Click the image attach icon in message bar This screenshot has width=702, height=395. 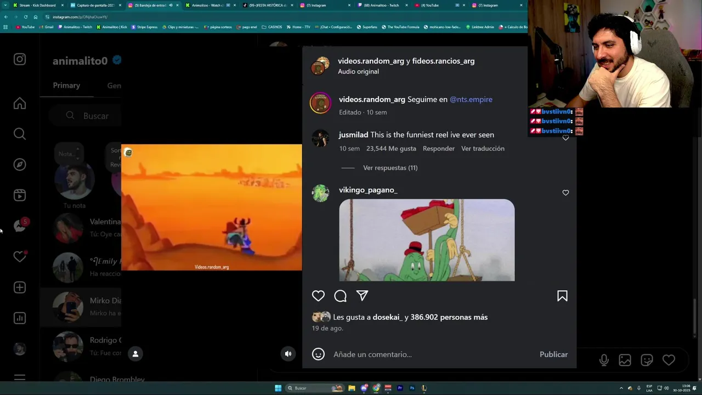(x=625, y=360)
